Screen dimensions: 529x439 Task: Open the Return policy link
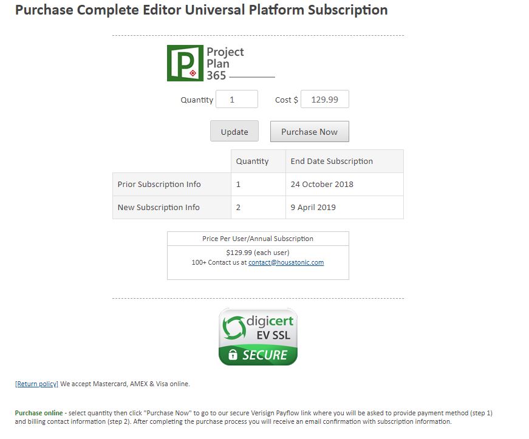[x=36, y=384]
